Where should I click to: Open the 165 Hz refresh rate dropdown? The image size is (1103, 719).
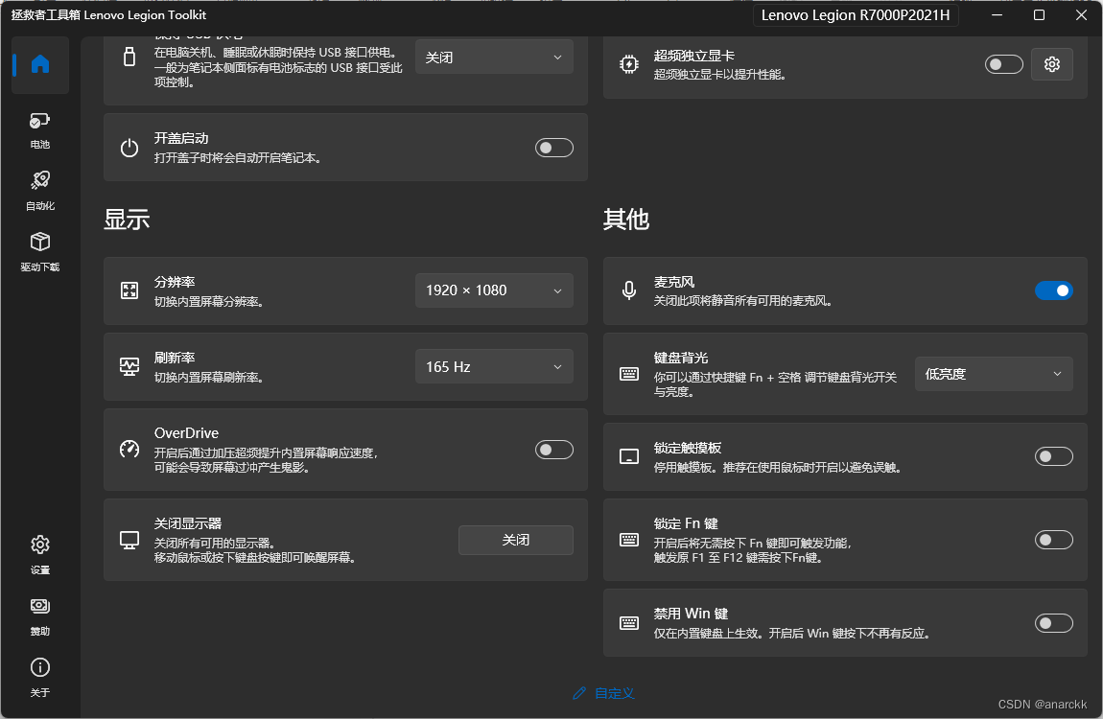coord(494,366)
